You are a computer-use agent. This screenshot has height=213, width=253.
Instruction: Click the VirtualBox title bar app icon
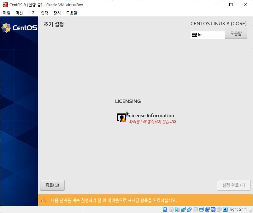point(5,5)
